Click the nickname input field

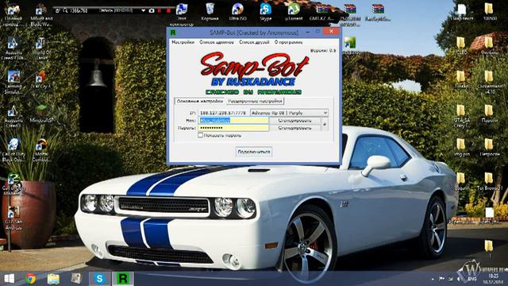pos(233,120)
